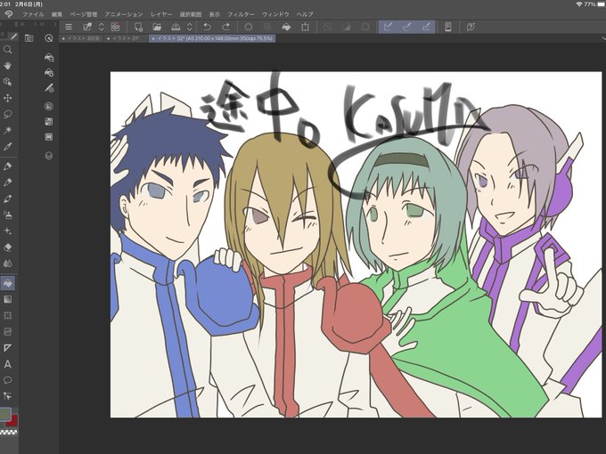Select the Hand move-view tool

point(7,66)
